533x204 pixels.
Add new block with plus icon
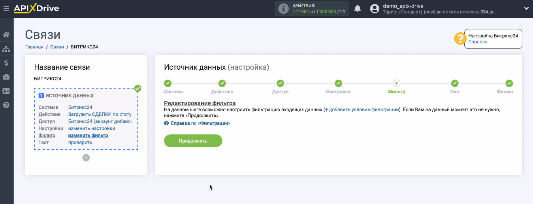pyautogui.click(x=86, y=158)
